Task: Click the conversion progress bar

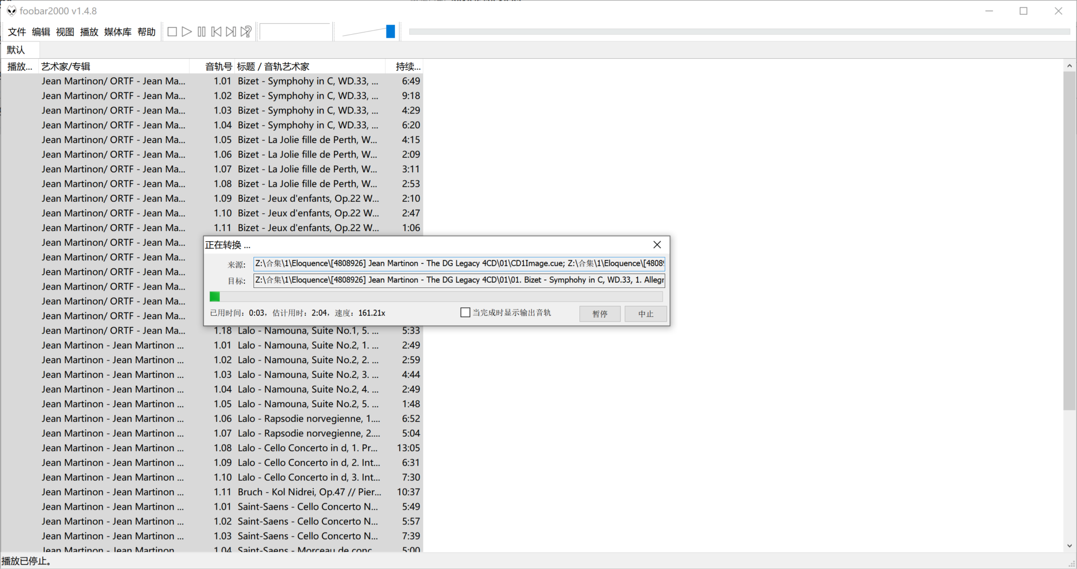Action: [x=436, y=297]
